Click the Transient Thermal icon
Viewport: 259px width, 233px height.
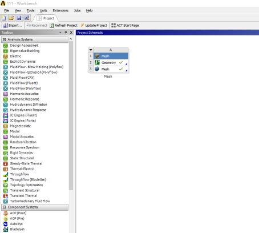pyautogui.click(x=6, y=196)
